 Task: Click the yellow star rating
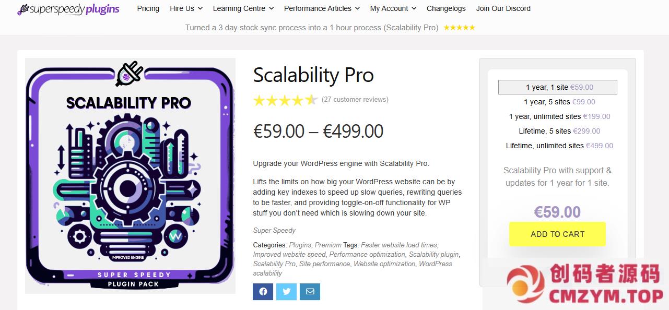pyautogui.click(x=285, y=100)
